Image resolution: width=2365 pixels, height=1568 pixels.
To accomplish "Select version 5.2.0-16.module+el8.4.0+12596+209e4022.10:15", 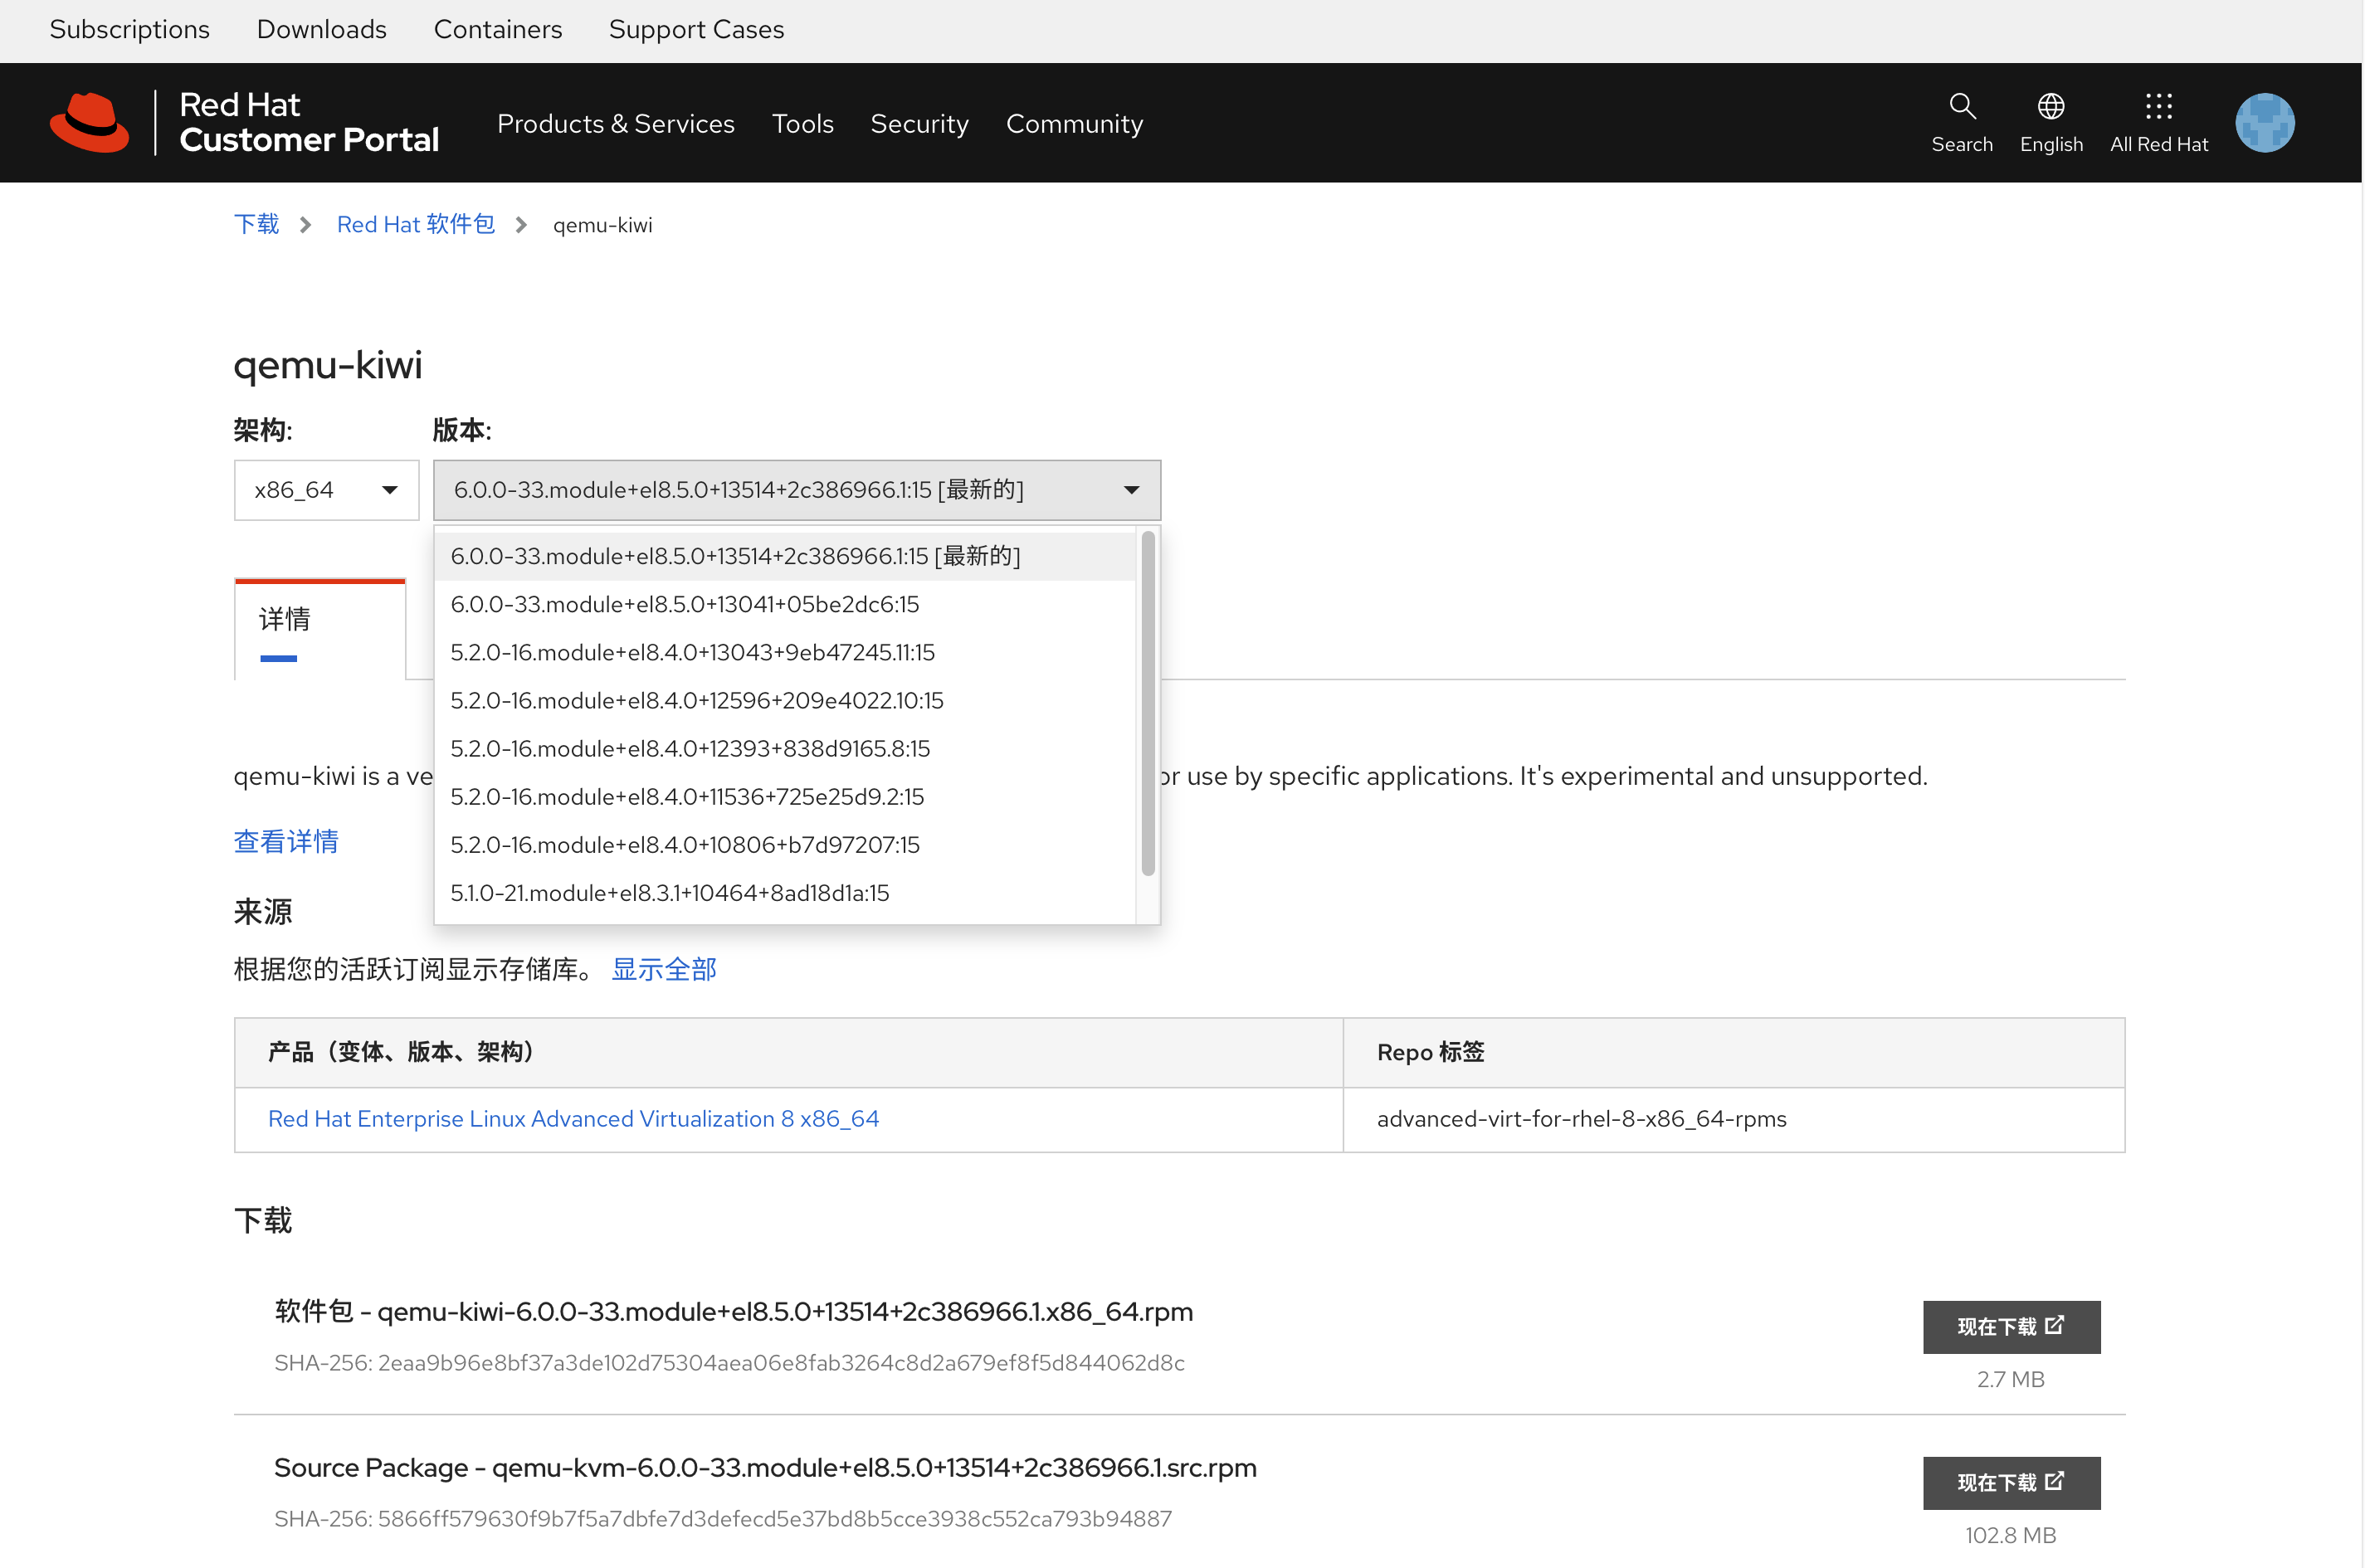I will 697,701.
